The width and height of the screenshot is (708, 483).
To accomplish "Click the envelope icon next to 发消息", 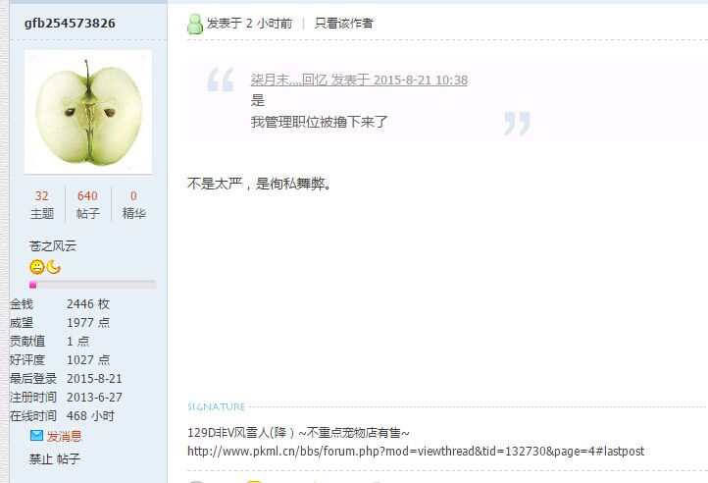I will (x=36, y=436).
